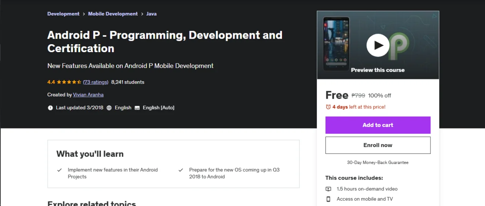Click the 4.4 rating number

pos(51,82)
